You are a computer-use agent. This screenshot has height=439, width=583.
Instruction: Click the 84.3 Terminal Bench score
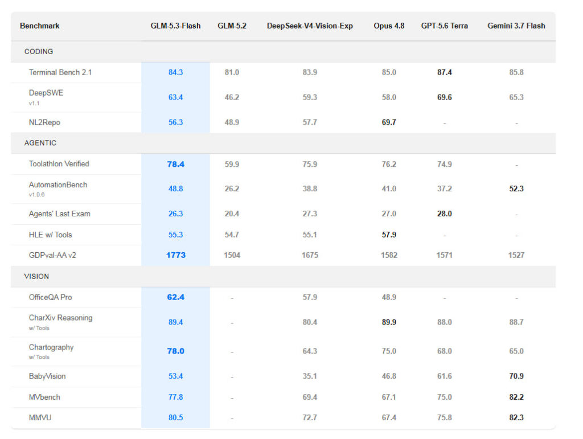point(175,72)
